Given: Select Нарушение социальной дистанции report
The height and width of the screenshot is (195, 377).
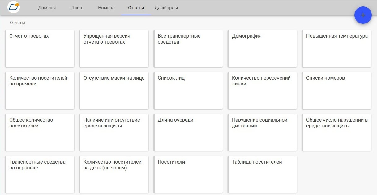Looking at the screenshot, I should (263, 132).
